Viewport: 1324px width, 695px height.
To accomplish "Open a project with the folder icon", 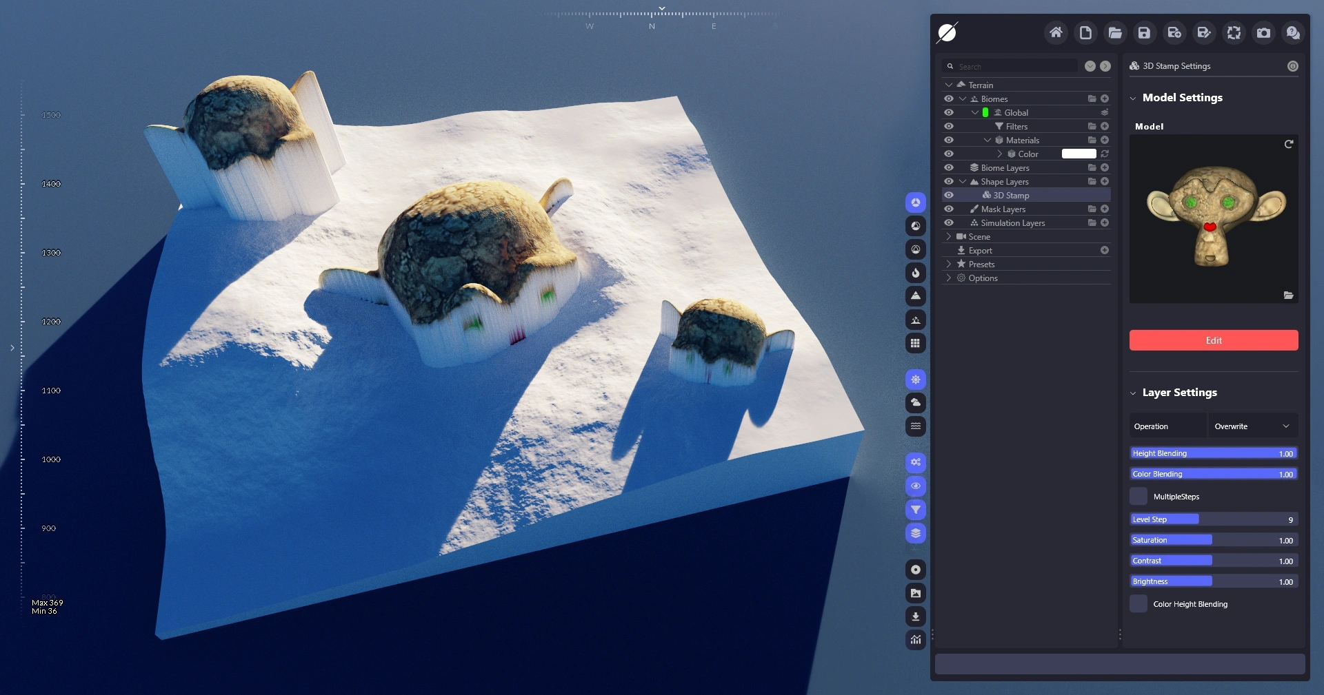I will coord(1114,32).
